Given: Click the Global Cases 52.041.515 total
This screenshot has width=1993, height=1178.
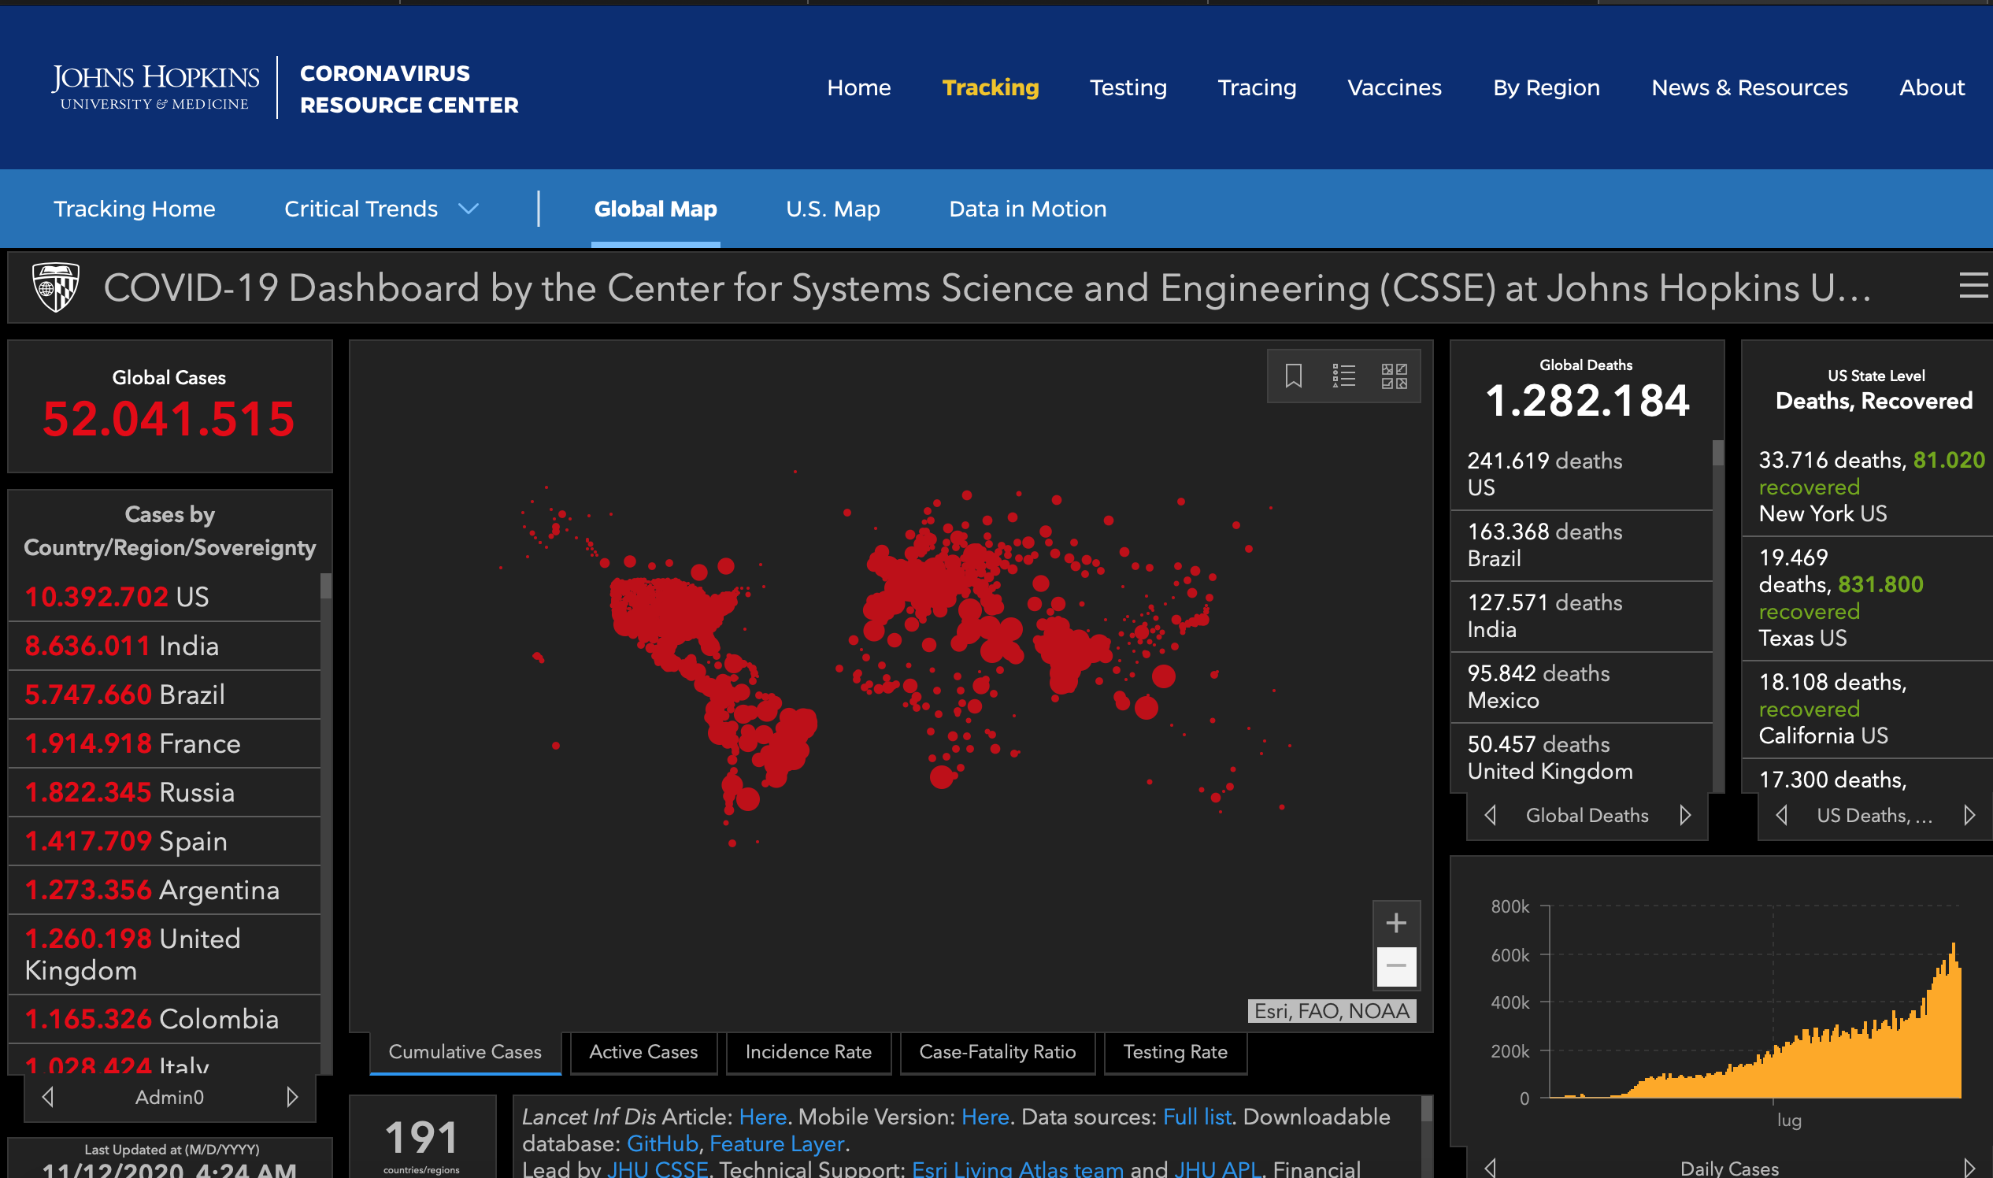Looking at the screenshot, I should tap(169, 418).
